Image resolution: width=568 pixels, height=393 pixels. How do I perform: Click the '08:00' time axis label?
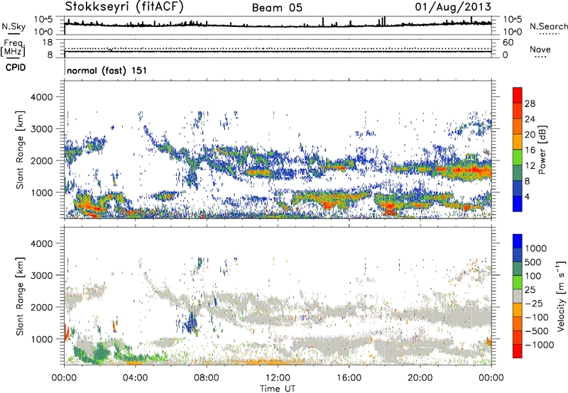tap(207, 378)
